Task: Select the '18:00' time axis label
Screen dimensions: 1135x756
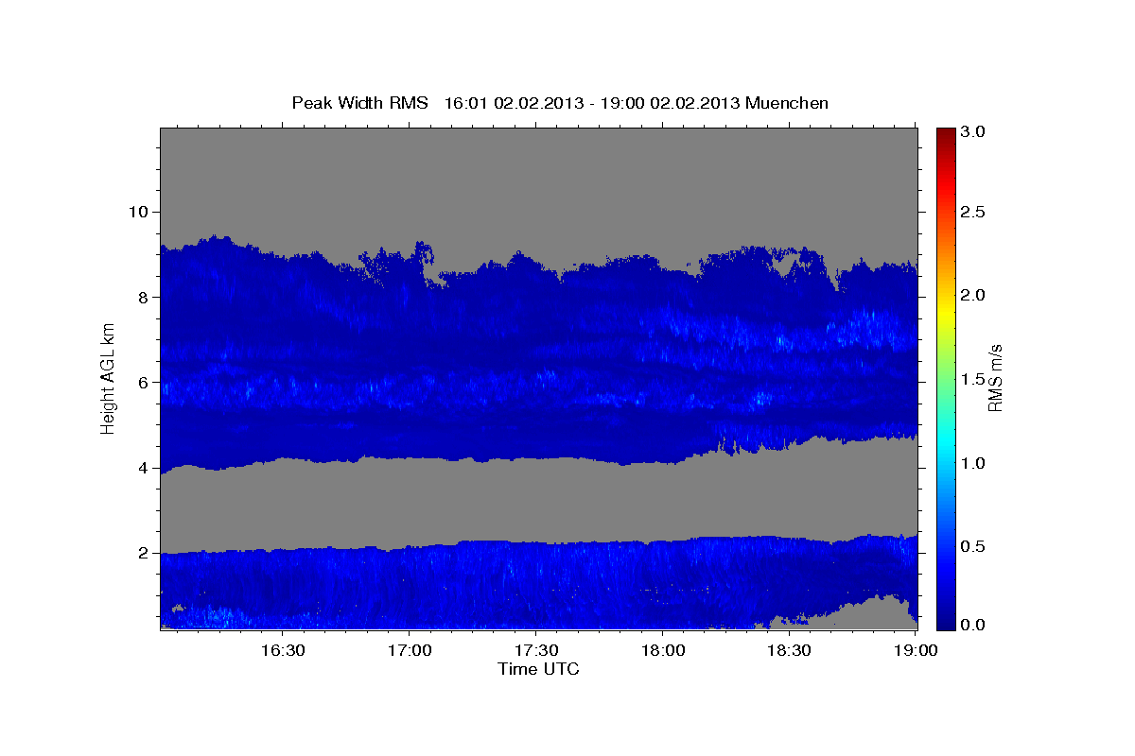Action: point(663,650)
